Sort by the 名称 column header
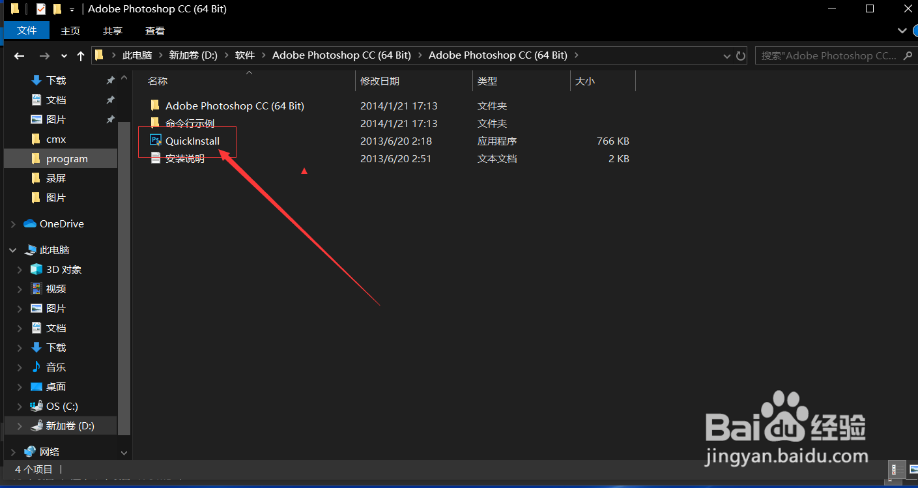 click(158, 81)
